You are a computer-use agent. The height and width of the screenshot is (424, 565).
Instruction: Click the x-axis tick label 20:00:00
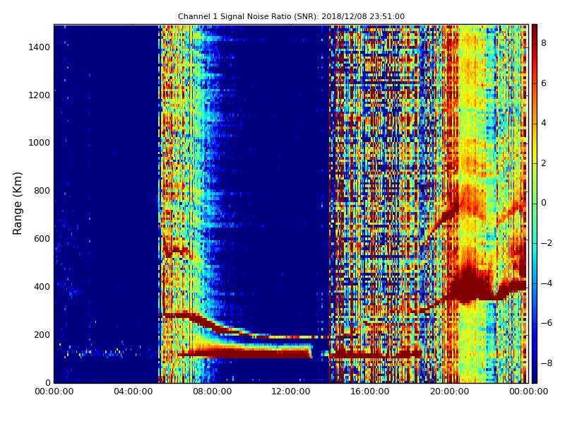449,391
